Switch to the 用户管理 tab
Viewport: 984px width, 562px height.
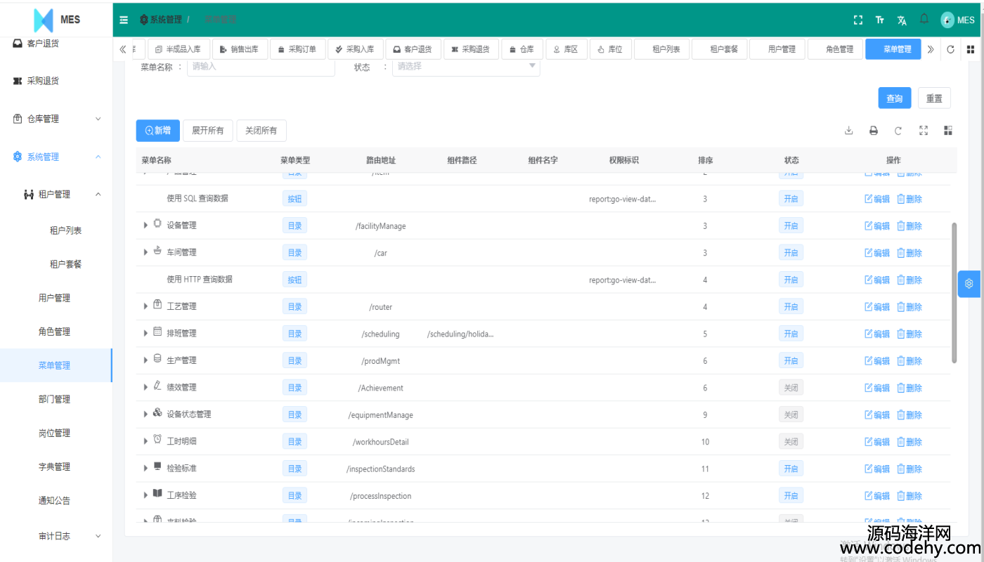(x=777, y=49)
